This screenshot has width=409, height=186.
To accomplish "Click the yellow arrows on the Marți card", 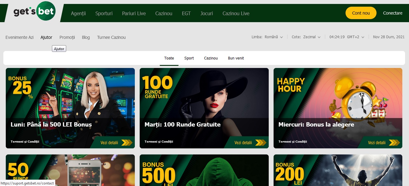I will click(x=261, y=143).
